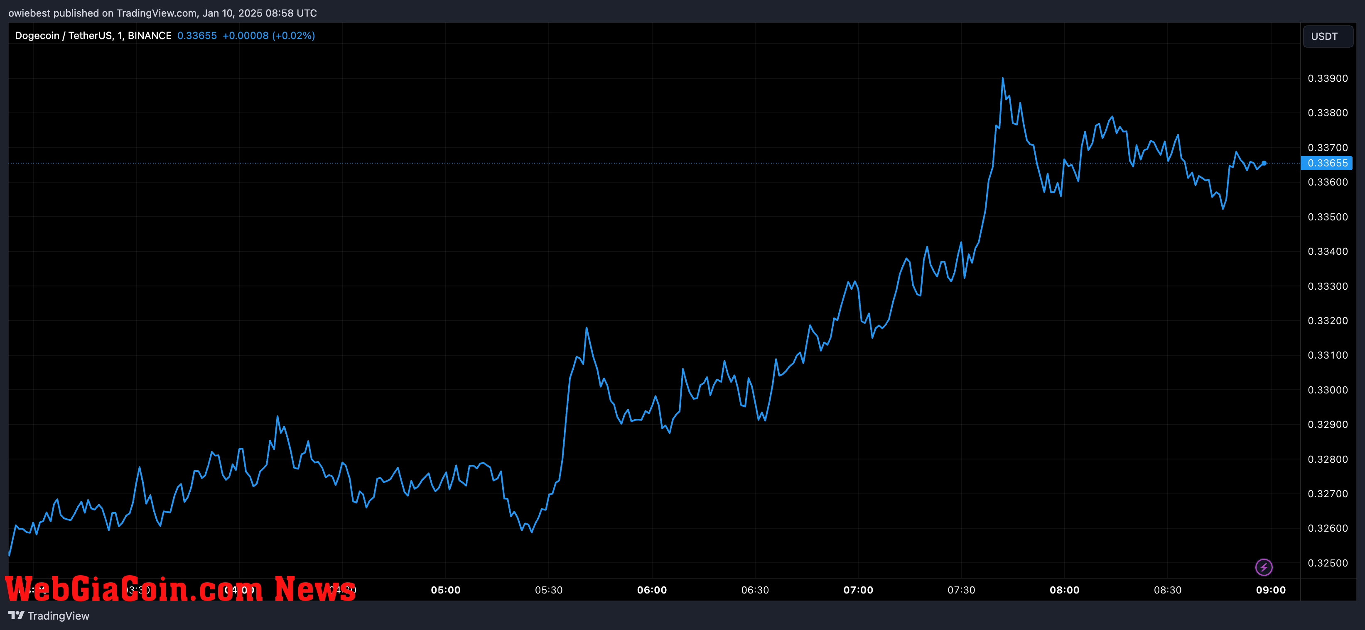Click the 0.32600 price axis label
The image size is (1365, 630).
pos(1328,528)
